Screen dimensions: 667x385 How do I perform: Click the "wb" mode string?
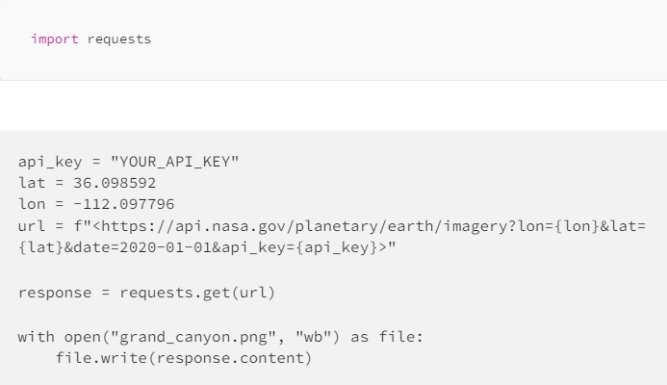[x=313, y=337]
